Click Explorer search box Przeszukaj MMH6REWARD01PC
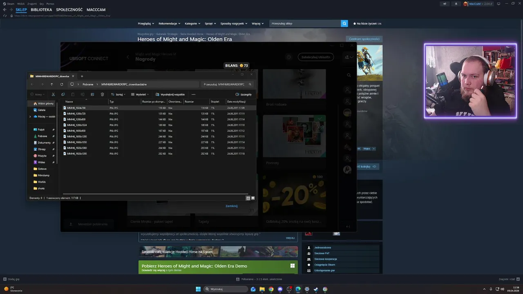 [x=228, y=84]
